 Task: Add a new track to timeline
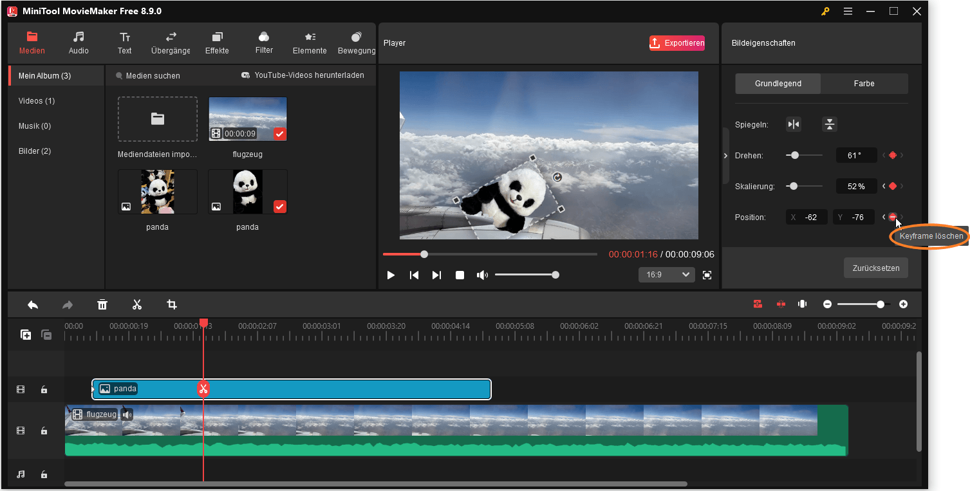[26, 335]
